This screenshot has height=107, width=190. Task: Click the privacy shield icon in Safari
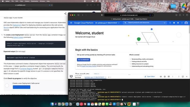click(102, 15)
